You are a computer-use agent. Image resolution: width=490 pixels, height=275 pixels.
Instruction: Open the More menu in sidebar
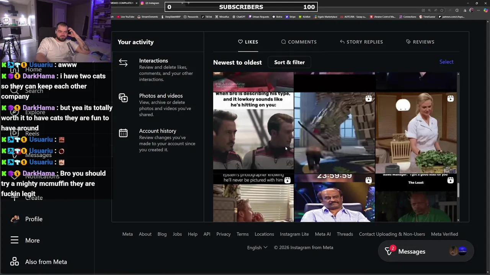pos(32,240)
